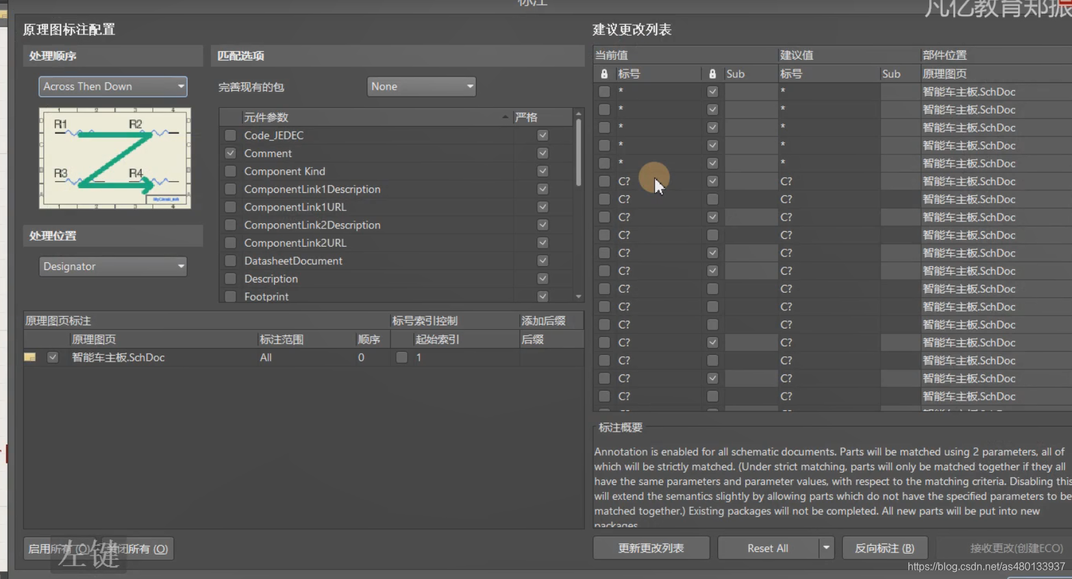
Task: Click the scroll up arrow of parameters list
Action: coord(579,114)
